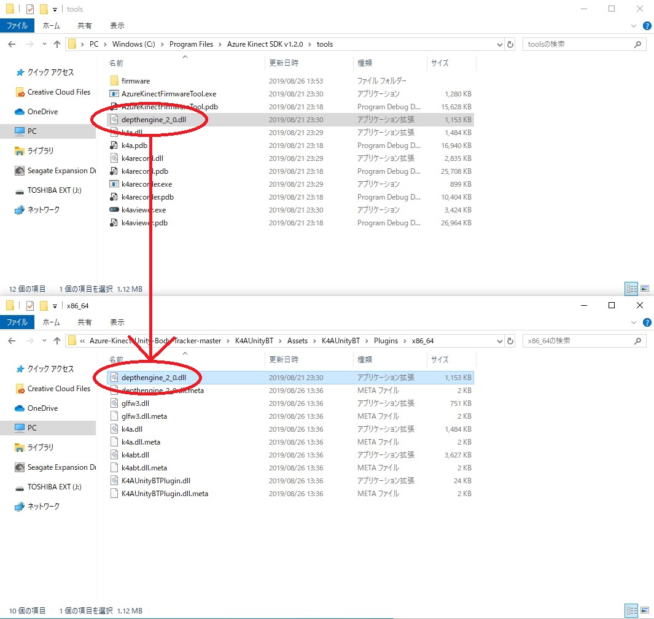
Task: Expand ribbon in x86_64 window
Action: (634, 322)
